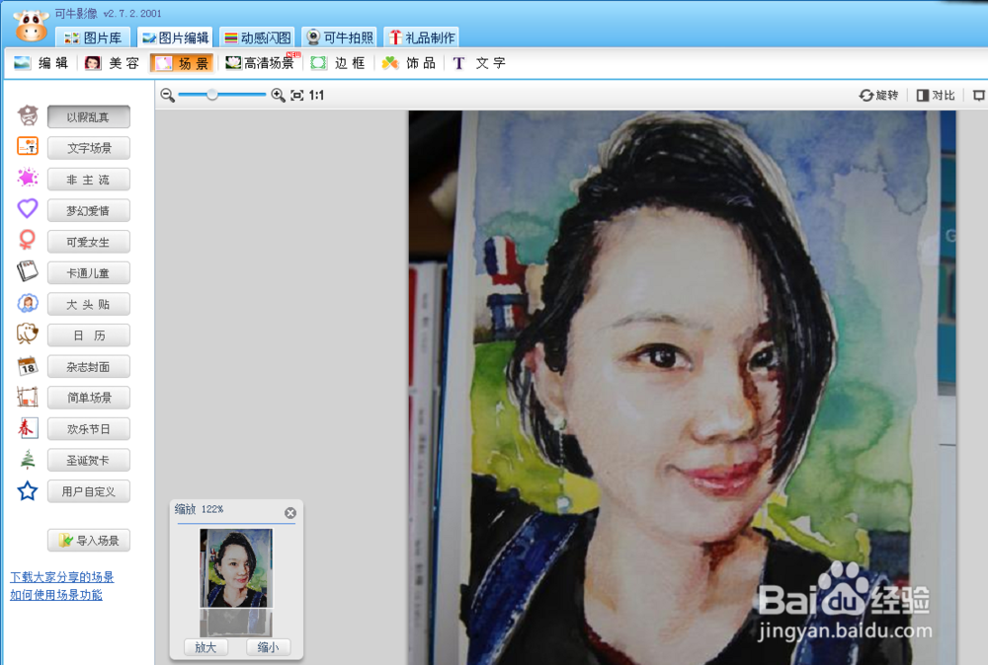This screenshot has width=988, height=665.
Task: Open the 下载大家分享的场景 link
Action: 61,577
